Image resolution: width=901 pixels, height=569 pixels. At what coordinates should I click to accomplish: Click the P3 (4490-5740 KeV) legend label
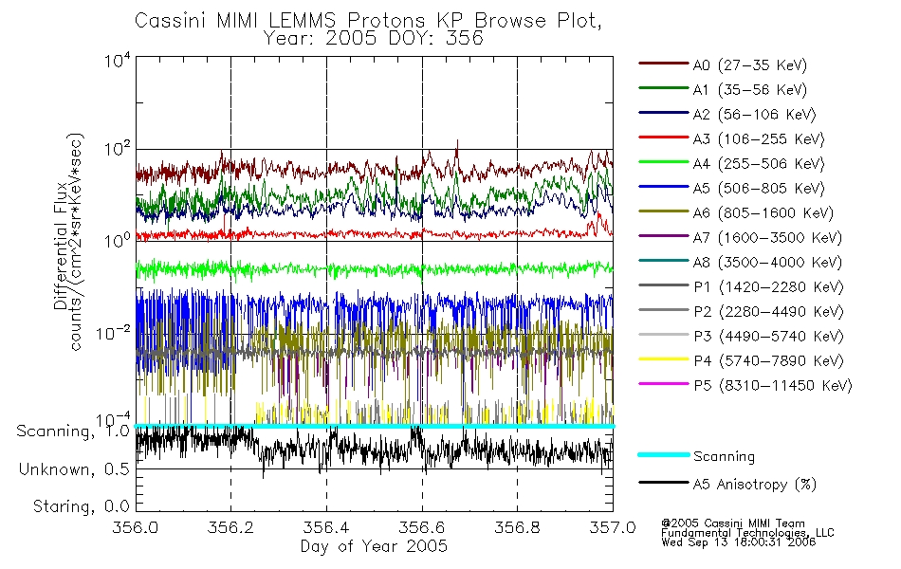(768, 337)
